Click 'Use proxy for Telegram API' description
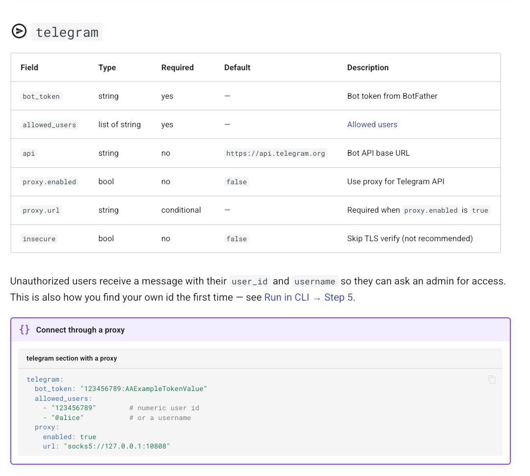 [x=396, y=181]
